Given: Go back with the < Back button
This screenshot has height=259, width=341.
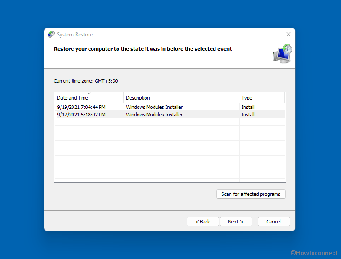Looking at the screenshot, I should (x=203, y=222).
